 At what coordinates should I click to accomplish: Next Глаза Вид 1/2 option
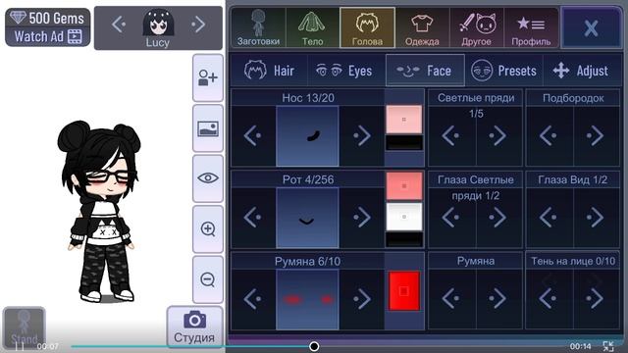pos(596,218)
